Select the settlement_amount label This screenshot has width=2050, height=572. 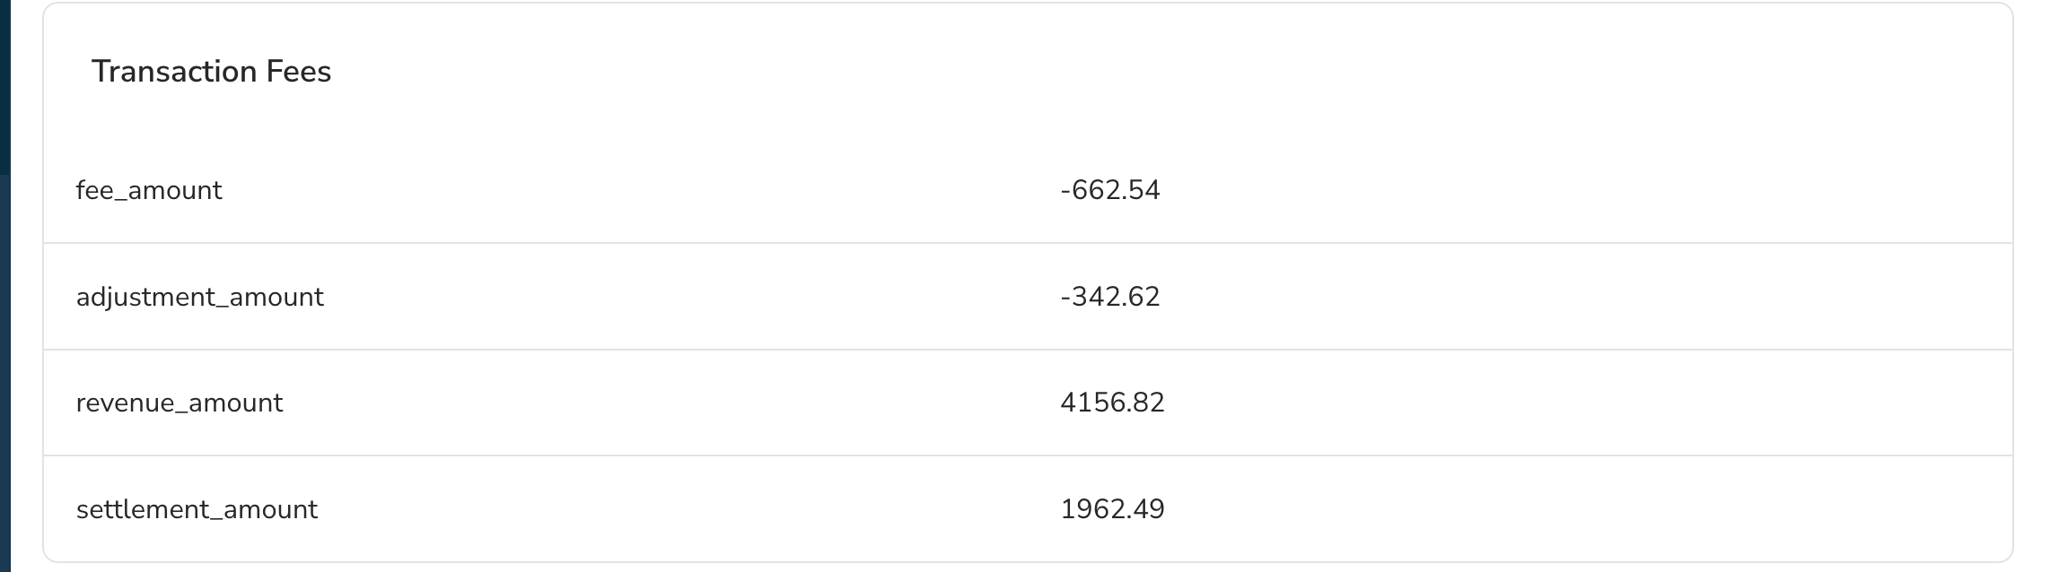pos(197,509)
